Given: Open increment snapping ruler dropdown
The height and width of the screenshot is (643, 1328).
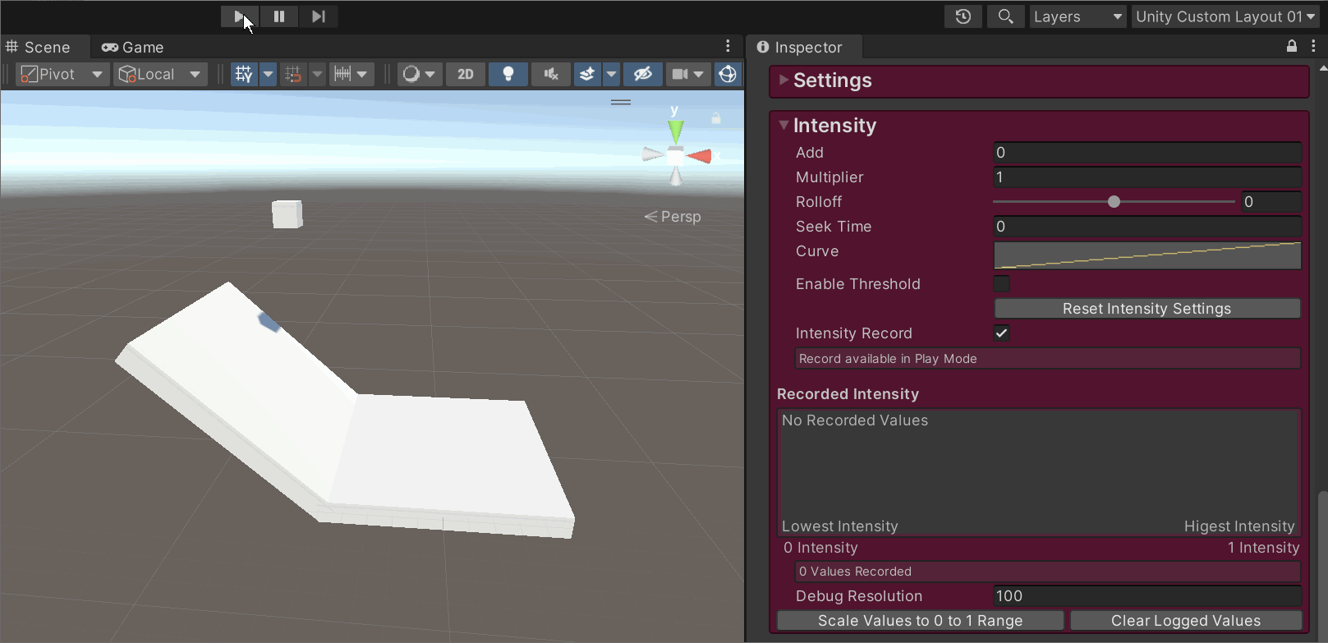Looking at the screenshot, I should [352, 74].
